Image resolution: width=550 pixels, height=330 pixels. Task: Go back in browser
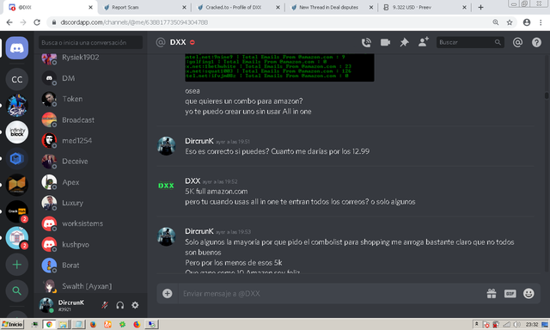point(9,22)
